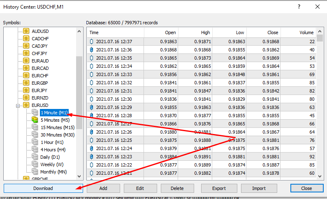327x199 pixels.
Task: Click the Export button
Action: coord(219,188)
